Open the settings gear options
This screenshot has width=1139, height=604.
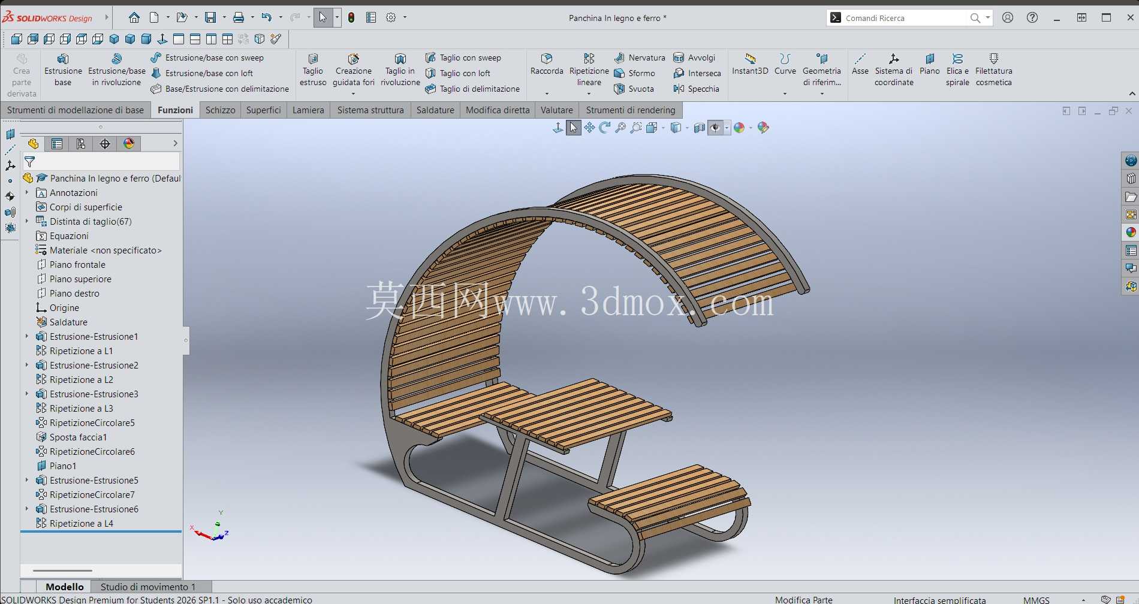[391, 17]
